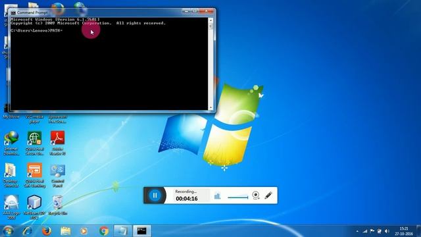The width and height of the screenshot is (421, 237).
Task: Select the My Movie desktop label
Action: [x=11, y=117]
